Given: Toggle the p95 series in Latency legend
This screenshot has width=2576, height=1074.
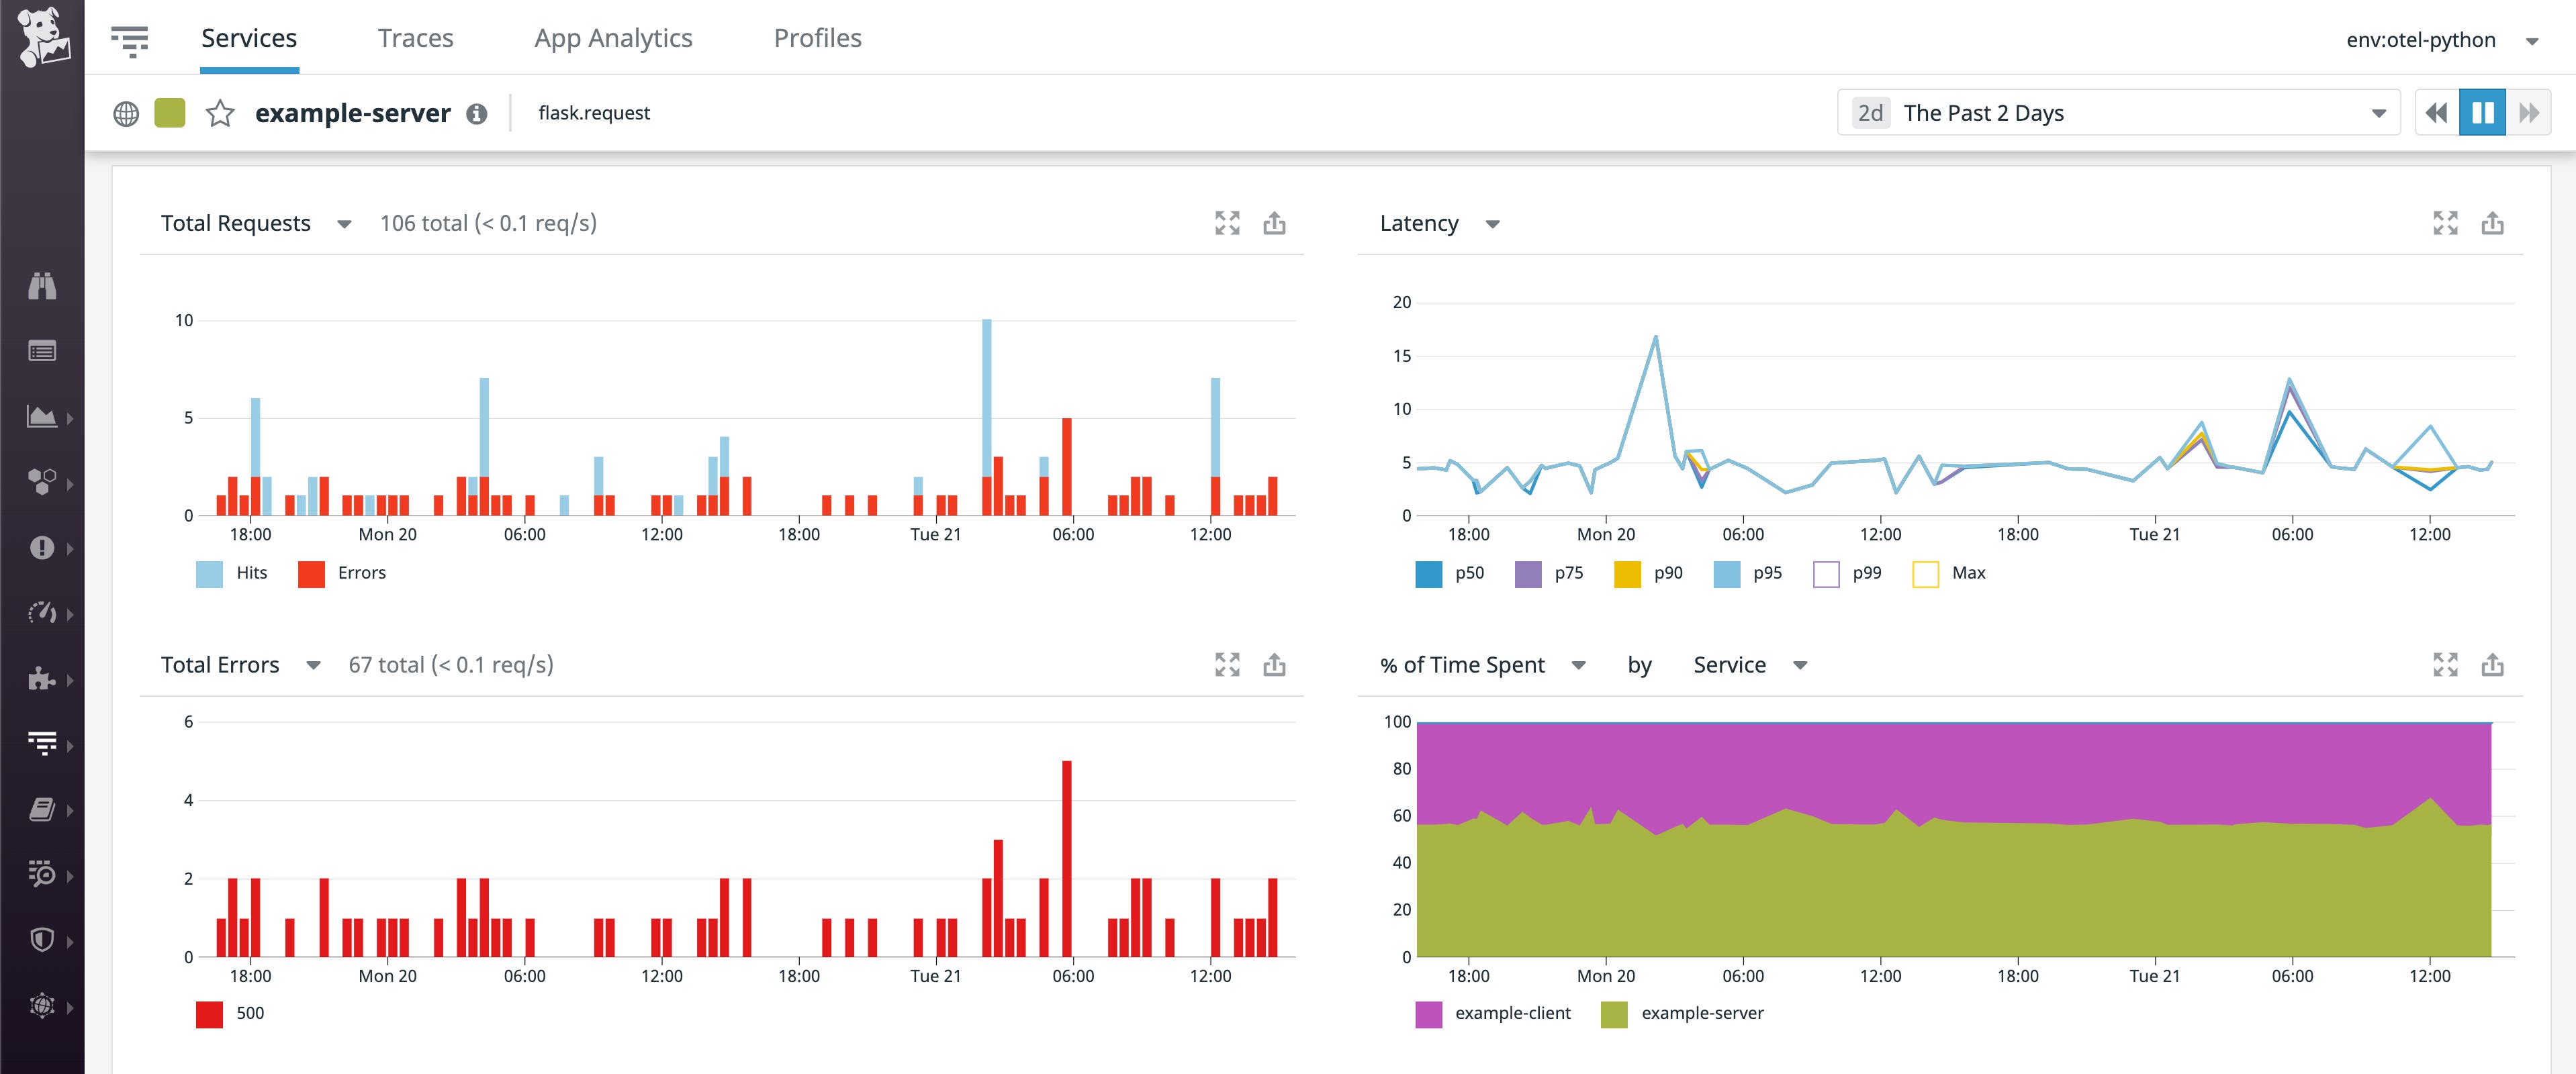Looking at the screenshot, I should coord(1750,572).
